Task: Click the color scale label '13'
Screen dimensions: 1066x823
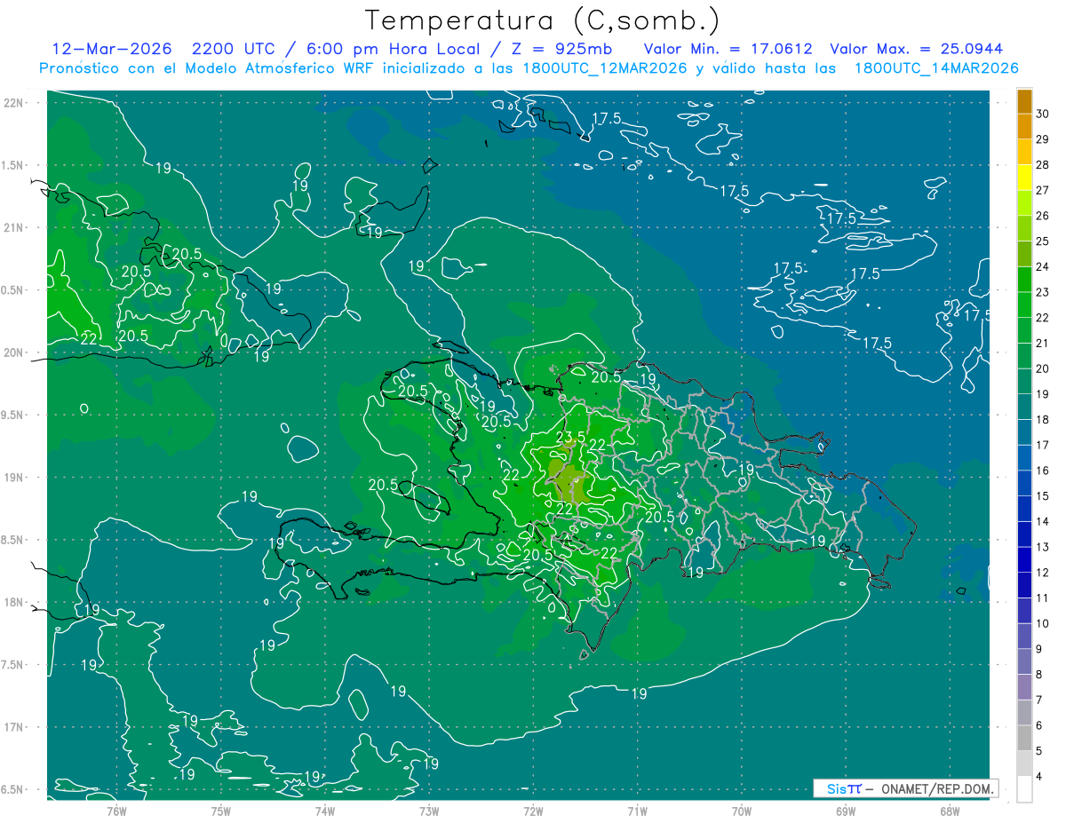Action: pos(1042,547)
